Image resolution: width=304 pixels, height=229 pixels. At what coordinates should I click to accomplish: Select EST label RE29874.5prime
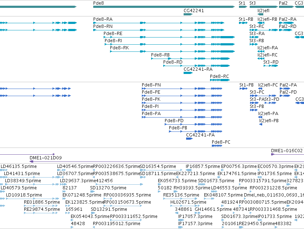tap(42, 209)
